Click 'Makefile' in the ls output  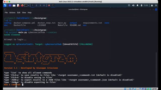click(x=63, y=25)
